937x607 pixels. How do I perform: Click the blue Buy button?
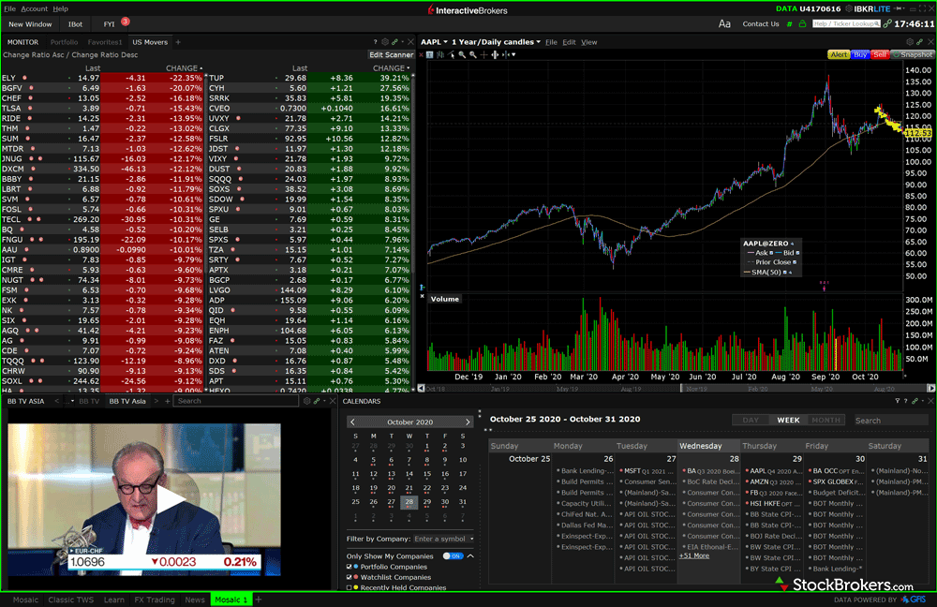(x=860, y=54)
